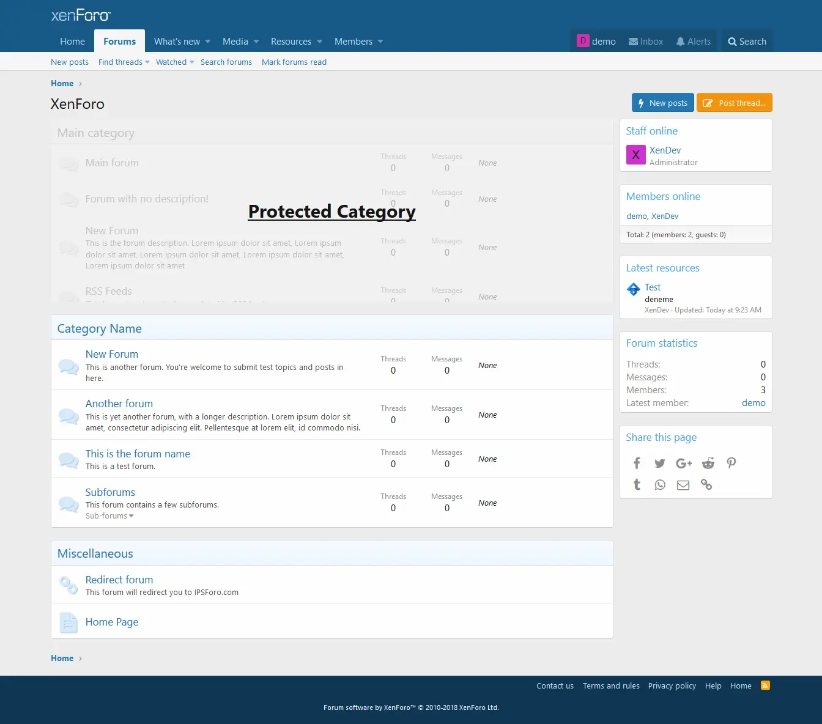The width and height of the screenshot is (822, 724).
Task: Open Category Name heading
Action: [100, 328]
